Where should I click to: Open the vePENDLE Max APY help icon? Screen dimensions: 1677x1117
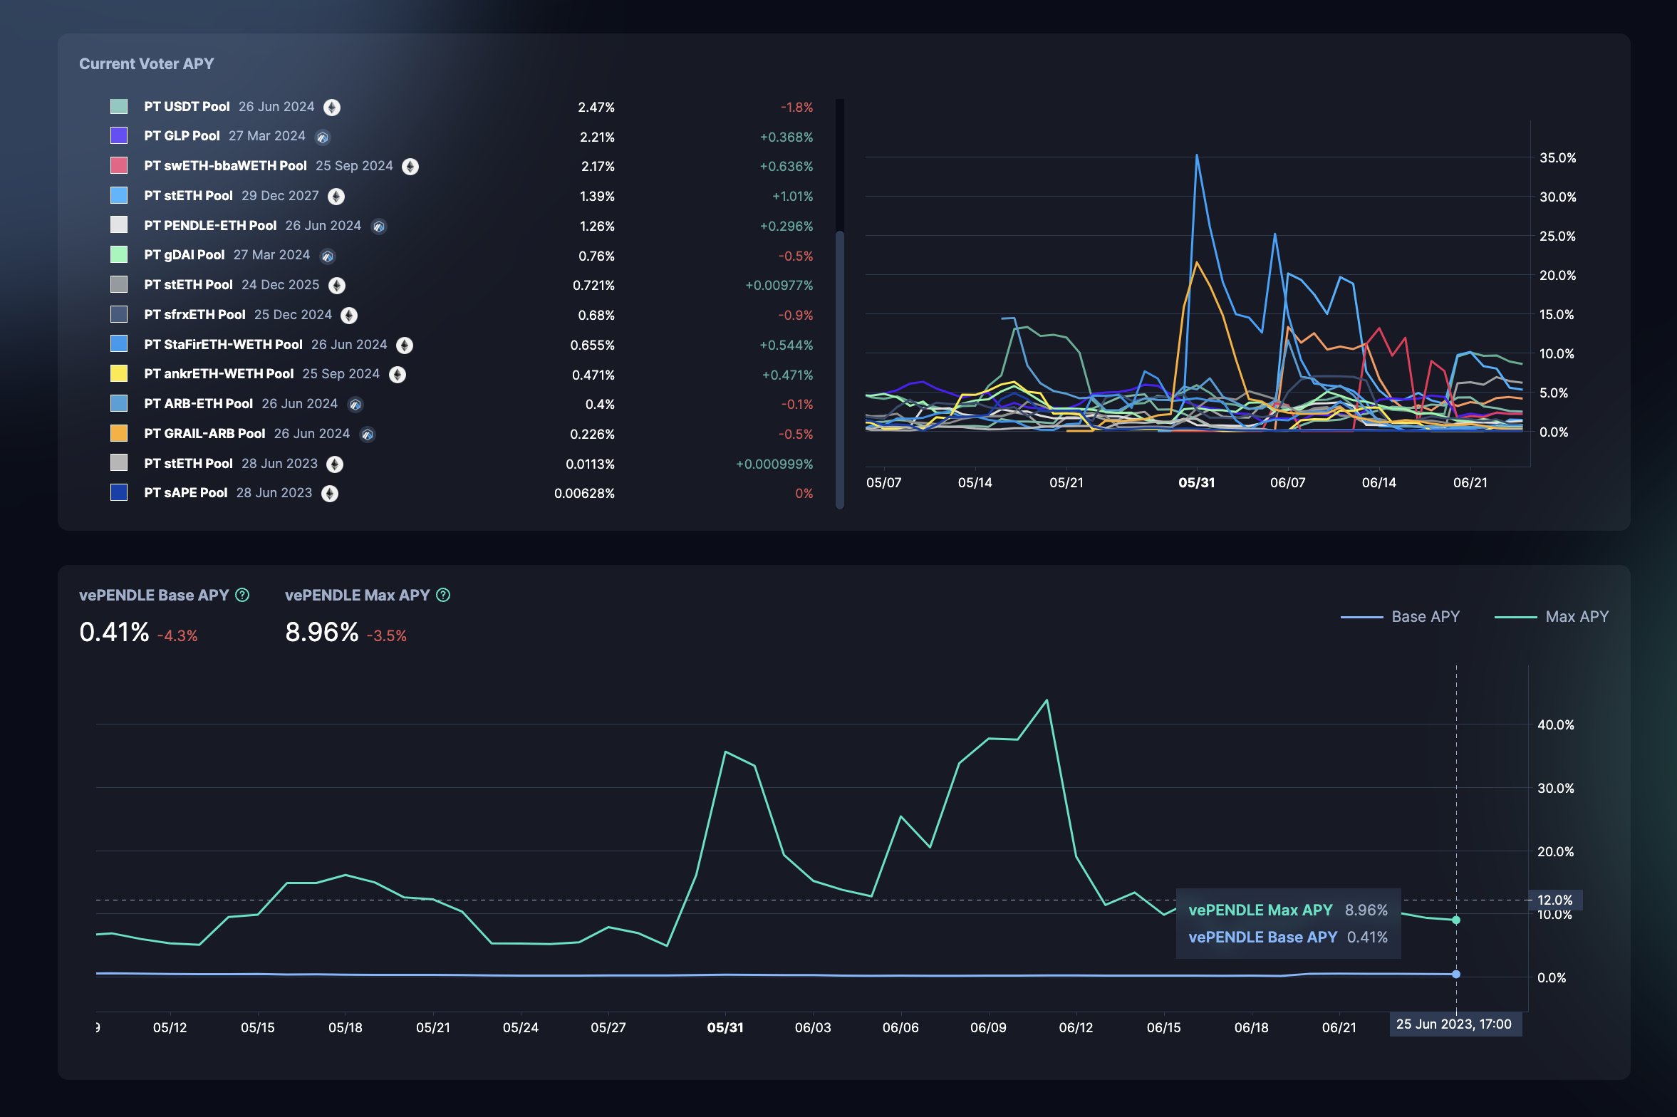click(x=443, y=595)
